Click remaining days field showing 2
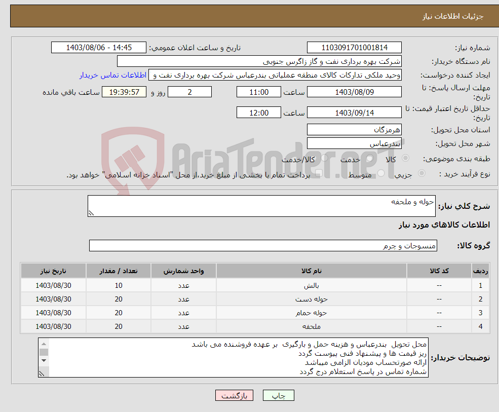This screenshot has height=412, width=499. coord(189,92)
